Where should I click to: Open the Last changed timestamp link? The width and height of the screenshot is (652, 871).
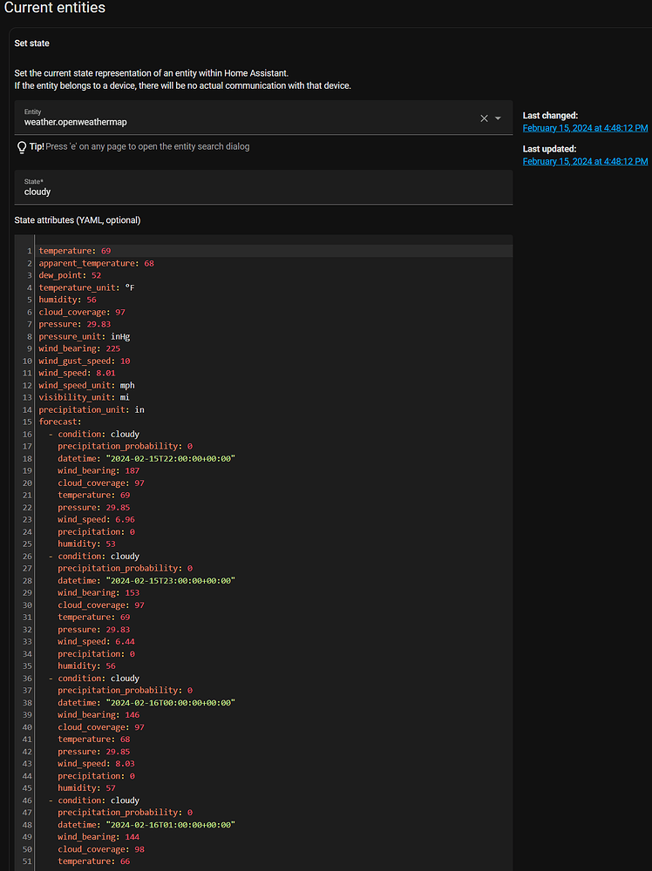pyautogui.click(x=585, y=128)
